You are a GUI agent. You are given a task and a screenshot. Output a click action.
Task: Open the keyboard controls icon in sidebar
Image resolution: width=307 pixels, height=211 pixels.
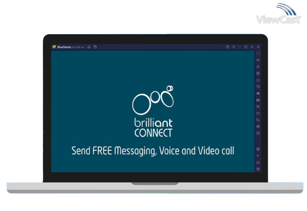click(258, 80)
